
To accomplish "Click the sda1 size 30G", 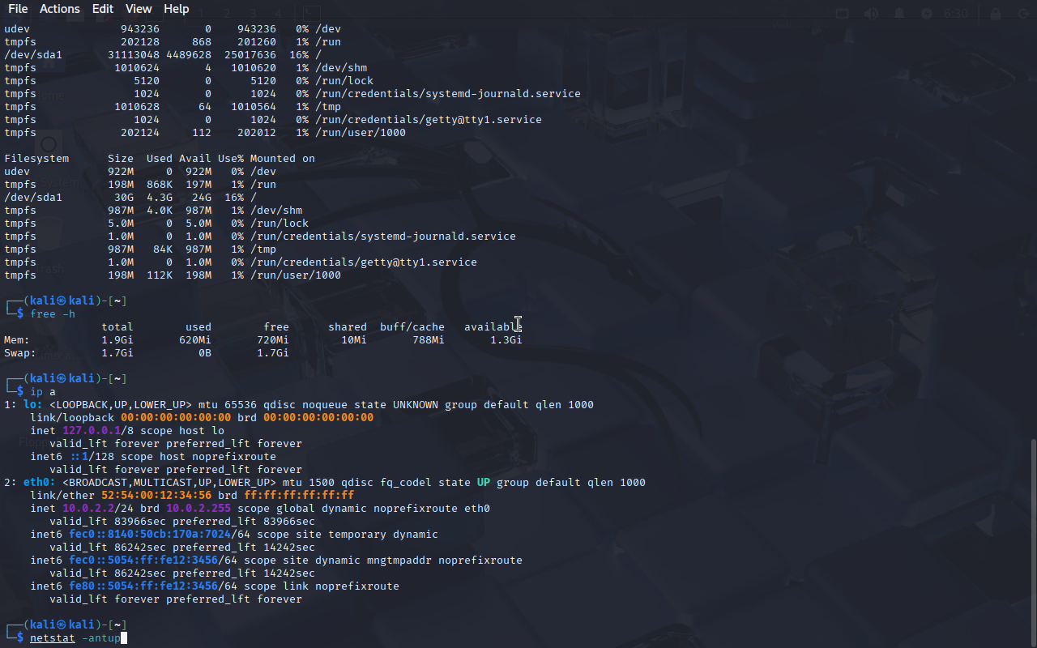I will (124, 198).
